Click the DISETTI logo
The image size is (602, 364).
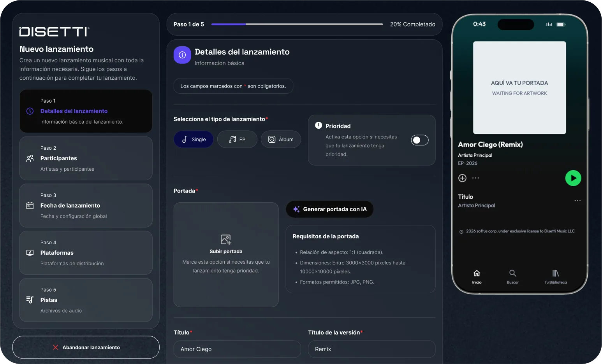click(55, 31)
